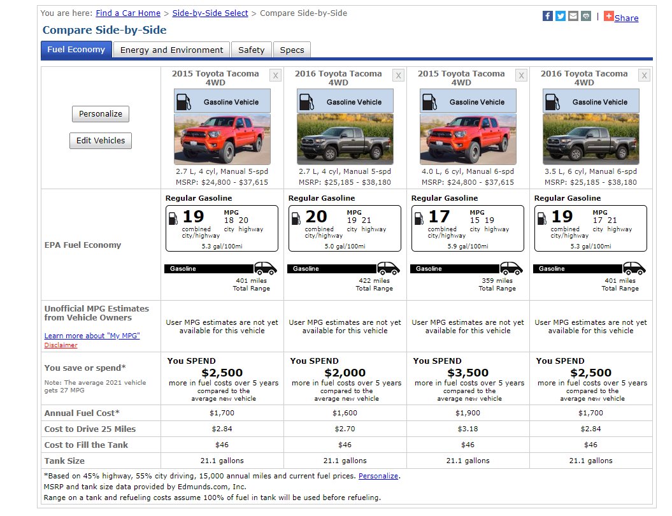The image size is (672, 516).
Task: Go to Side-by-Side Select breadcrumb
Action: tap(210, 13)
